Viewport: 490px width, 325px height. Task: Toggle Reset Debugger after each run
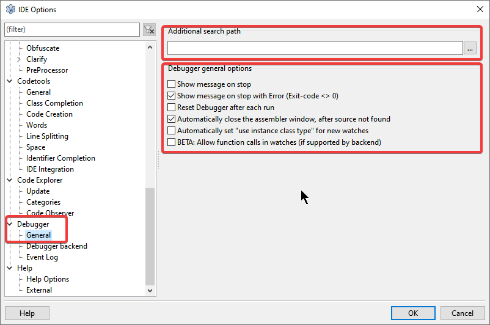tap(172, 108)
